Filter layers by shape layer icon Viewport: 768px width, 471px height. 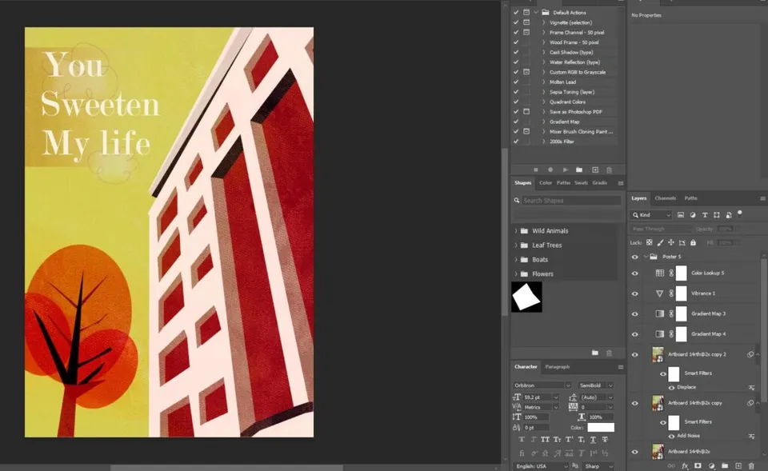pos(717,215)
